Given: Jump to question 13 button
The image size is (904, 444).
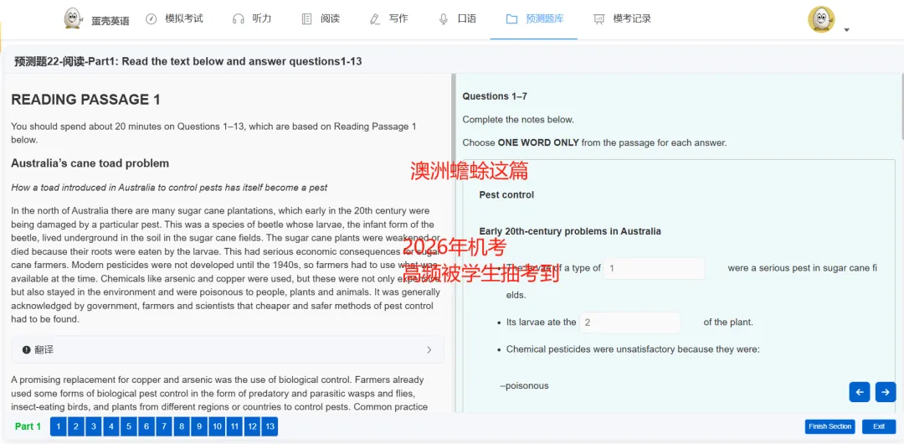Looking at the screenshot, I should (269, 426).
